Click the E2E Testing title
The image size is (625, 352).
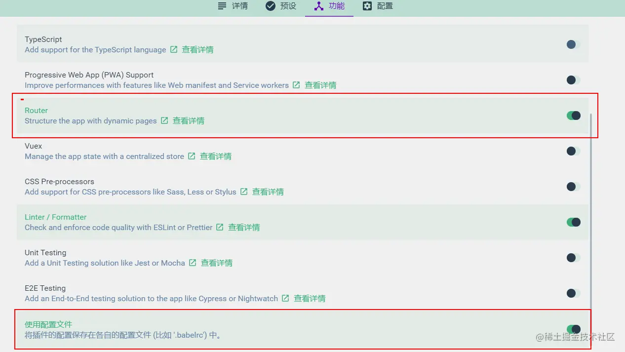(x=45, y=288)
